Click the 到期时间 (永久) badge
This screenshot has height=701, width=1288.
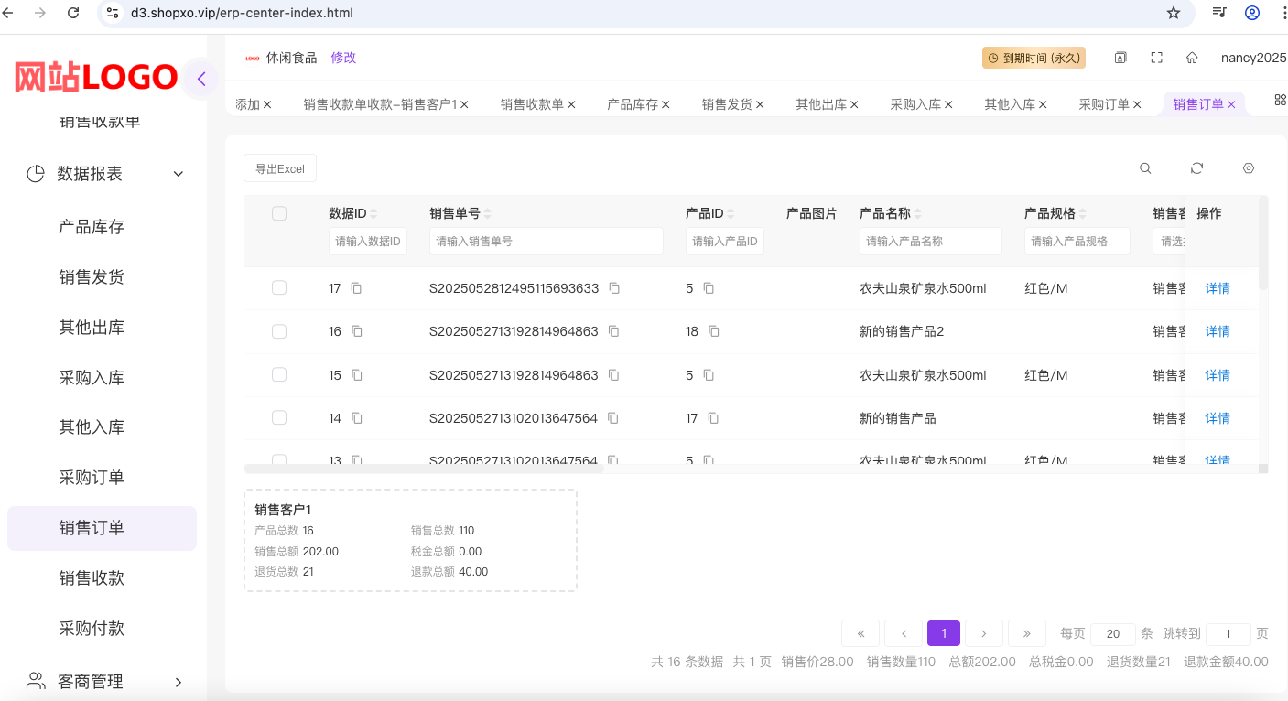pyautogui.click(x=1034, y=58)
